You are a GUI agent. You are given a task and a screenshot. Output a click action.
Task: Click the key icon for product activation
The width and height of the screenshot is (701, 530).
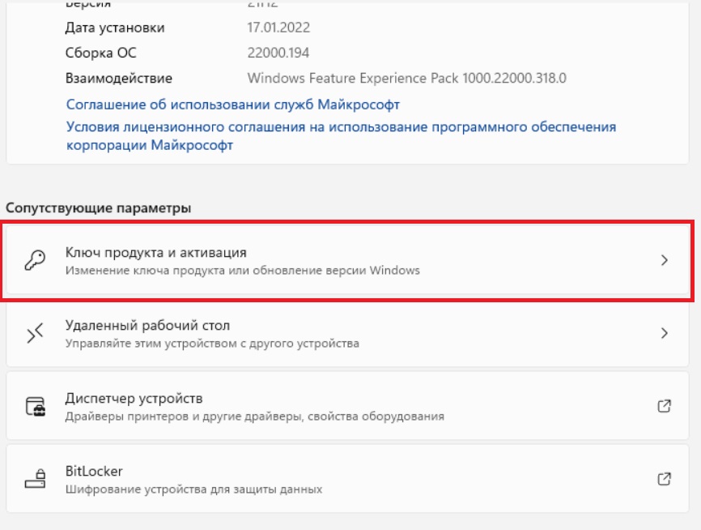click(x=35, y=260)
